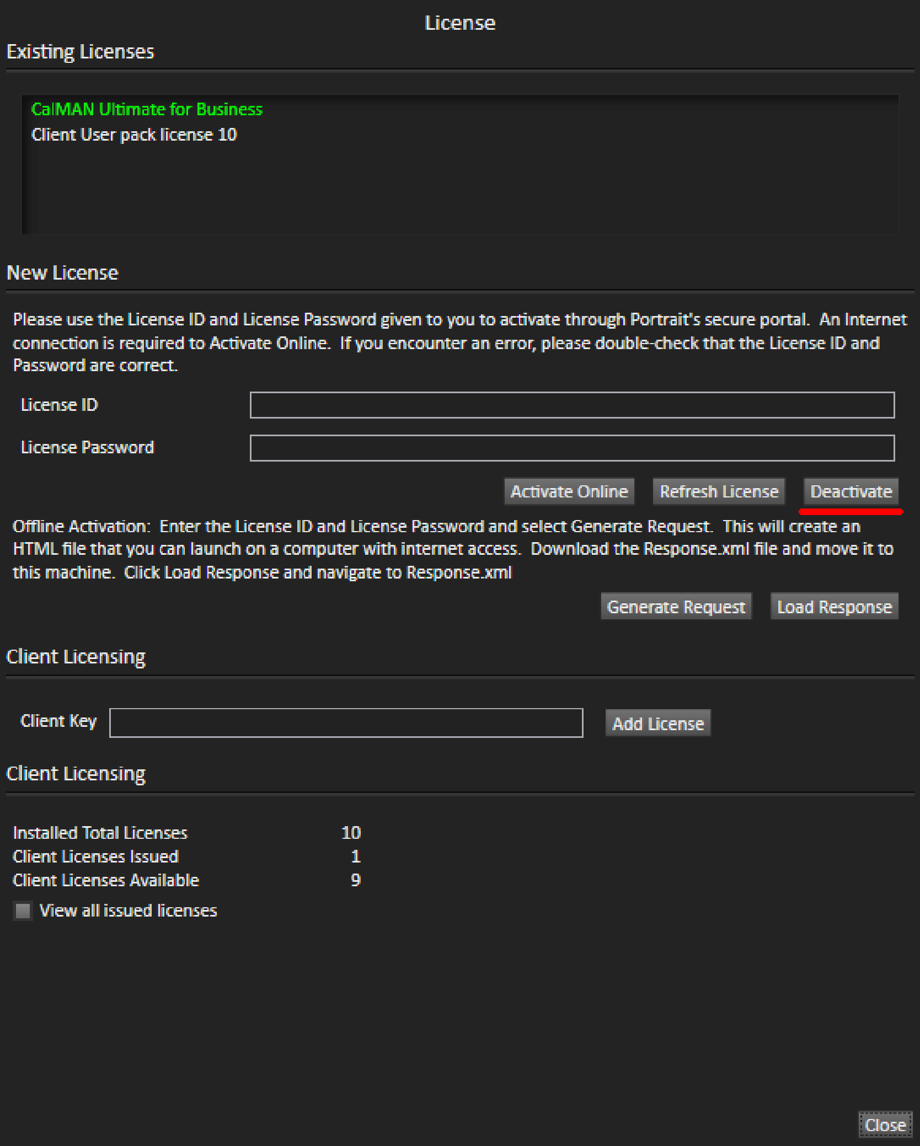Click the Client Licenses Issued label
920x1146 pixels.
96,856
